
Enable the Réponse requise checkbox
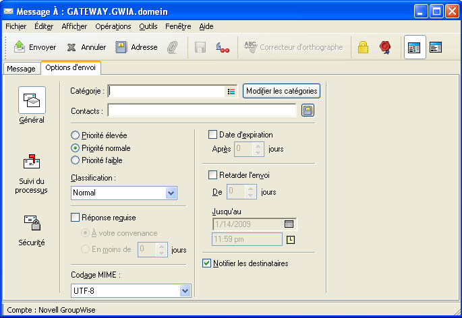pyautogui.click(x=75, y=218)
